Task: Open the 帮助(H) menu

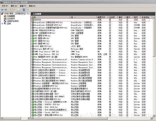Action: pyautogui.click(x=32, y=6)
